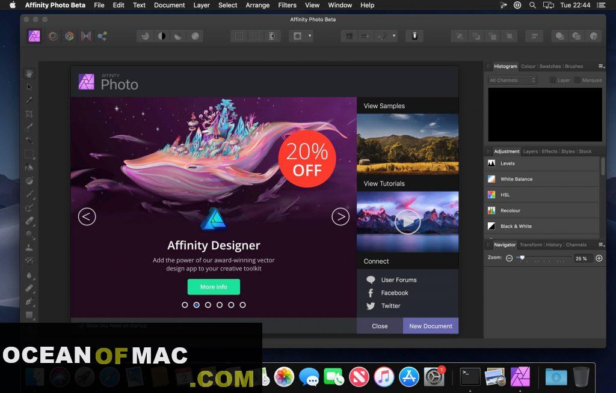Open the Filters menu

click(287, 5)
